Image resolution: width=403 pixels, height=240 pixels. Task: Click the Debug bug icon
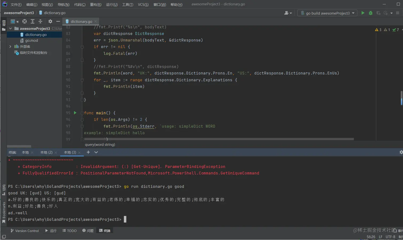[x=370, y=13]
